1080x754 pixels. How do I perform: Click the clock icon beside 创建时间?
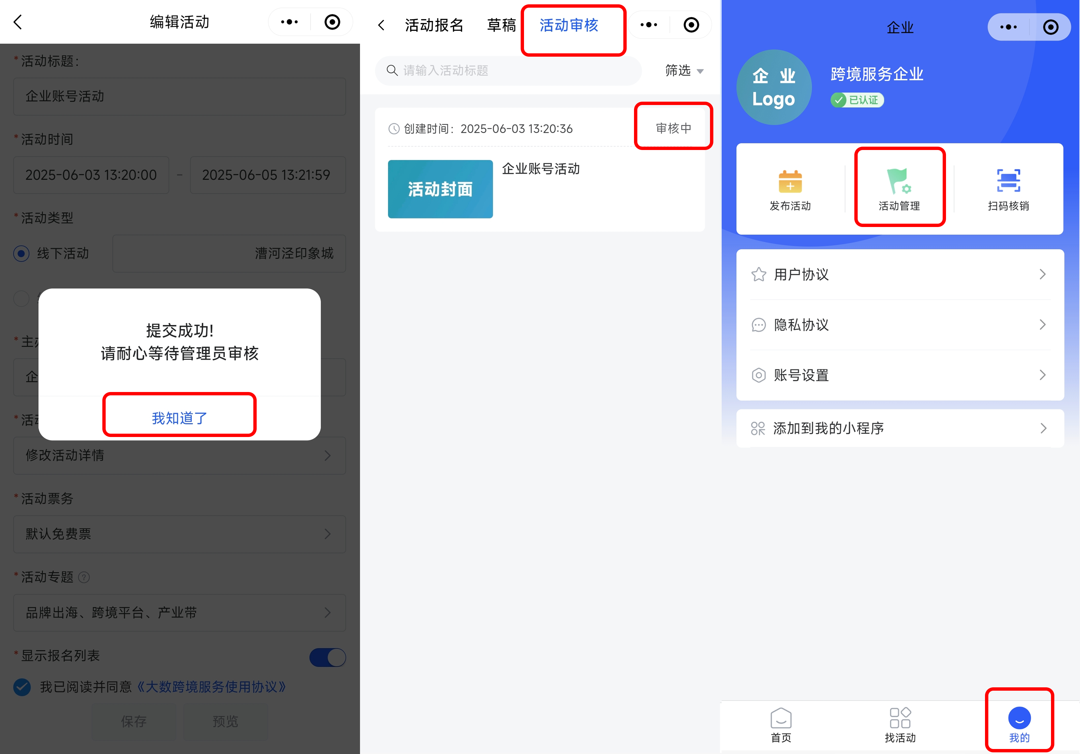[x=394, y=129]
